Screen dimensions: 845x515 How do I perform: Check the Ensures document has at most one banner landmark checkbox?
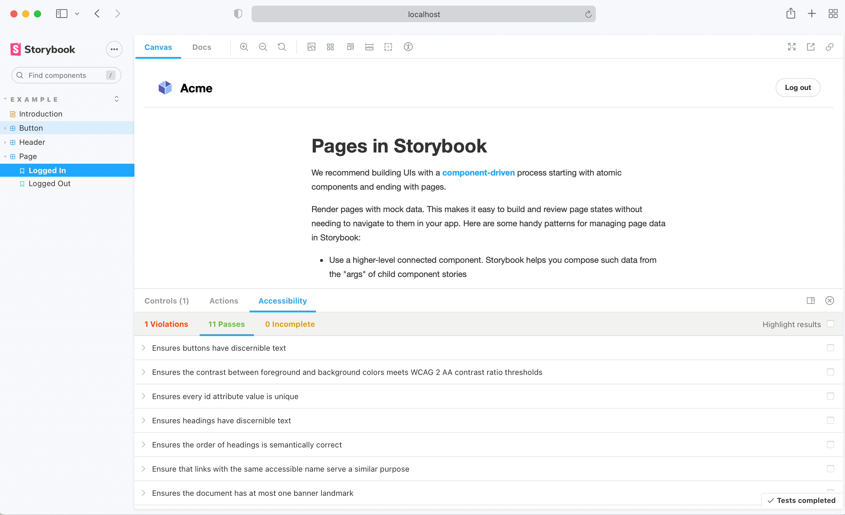830,493
